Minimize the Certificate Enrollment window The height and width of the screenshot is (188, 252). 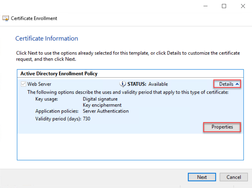pyautogui.click(x=205, y=6)
